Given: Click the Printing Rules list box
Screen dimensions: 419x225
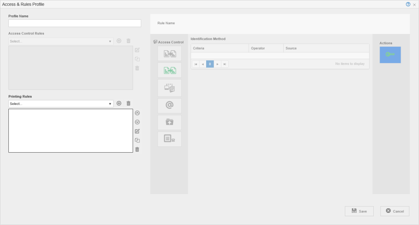Looking at the screenshot, I should (70, 130).
